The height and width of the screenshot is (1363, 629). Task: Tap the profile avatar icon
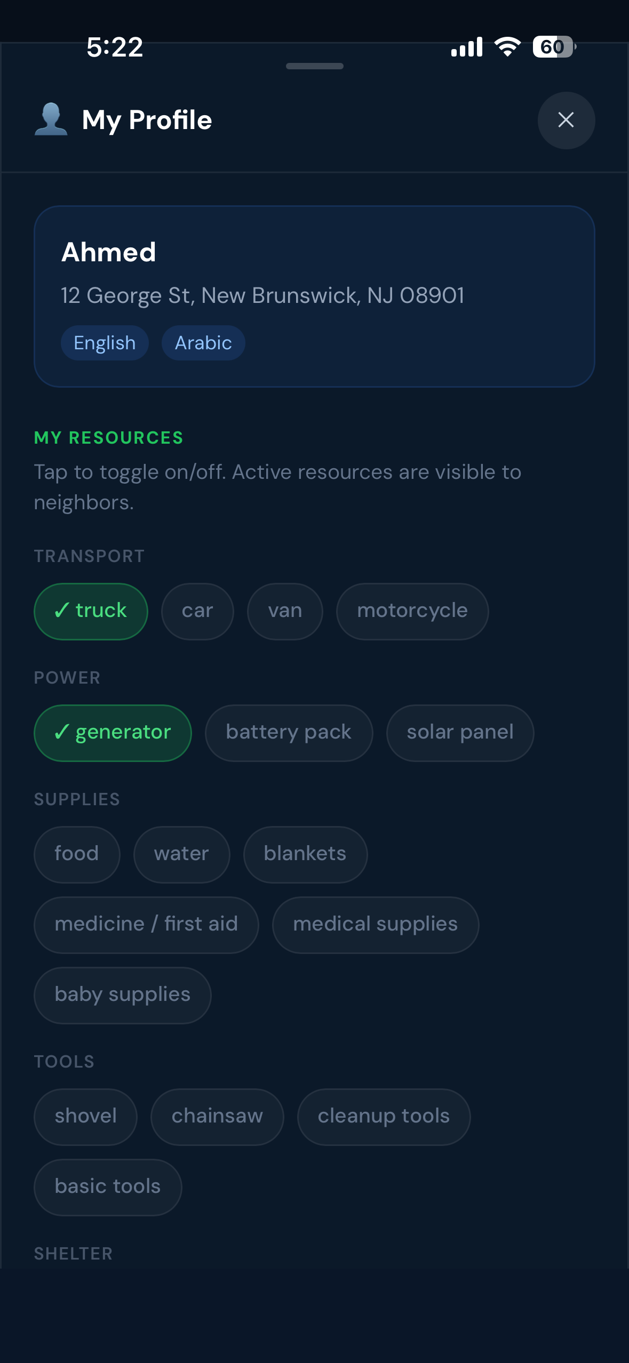(x=51, y=119)
